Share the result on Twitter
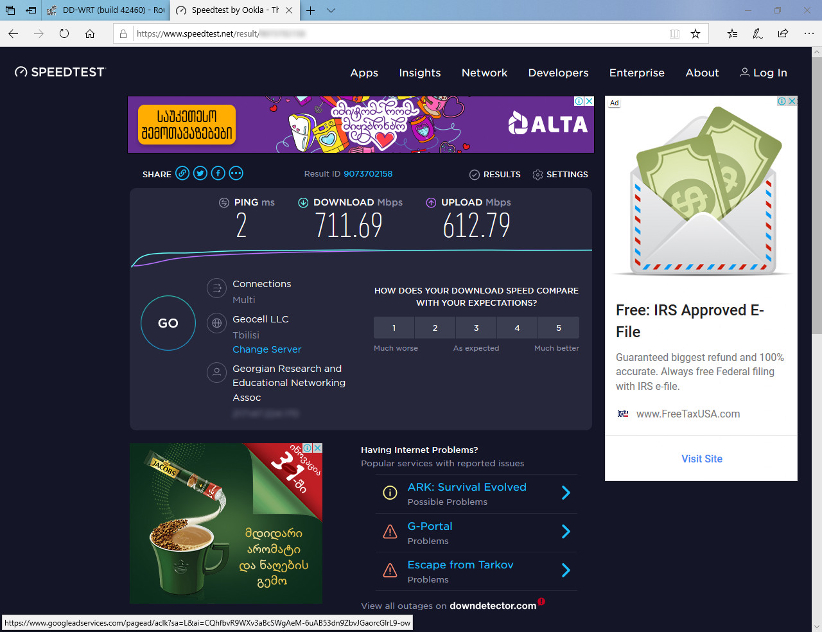Image resolution: width=822 pixels, height=632 pixels. tap(200, 173)
